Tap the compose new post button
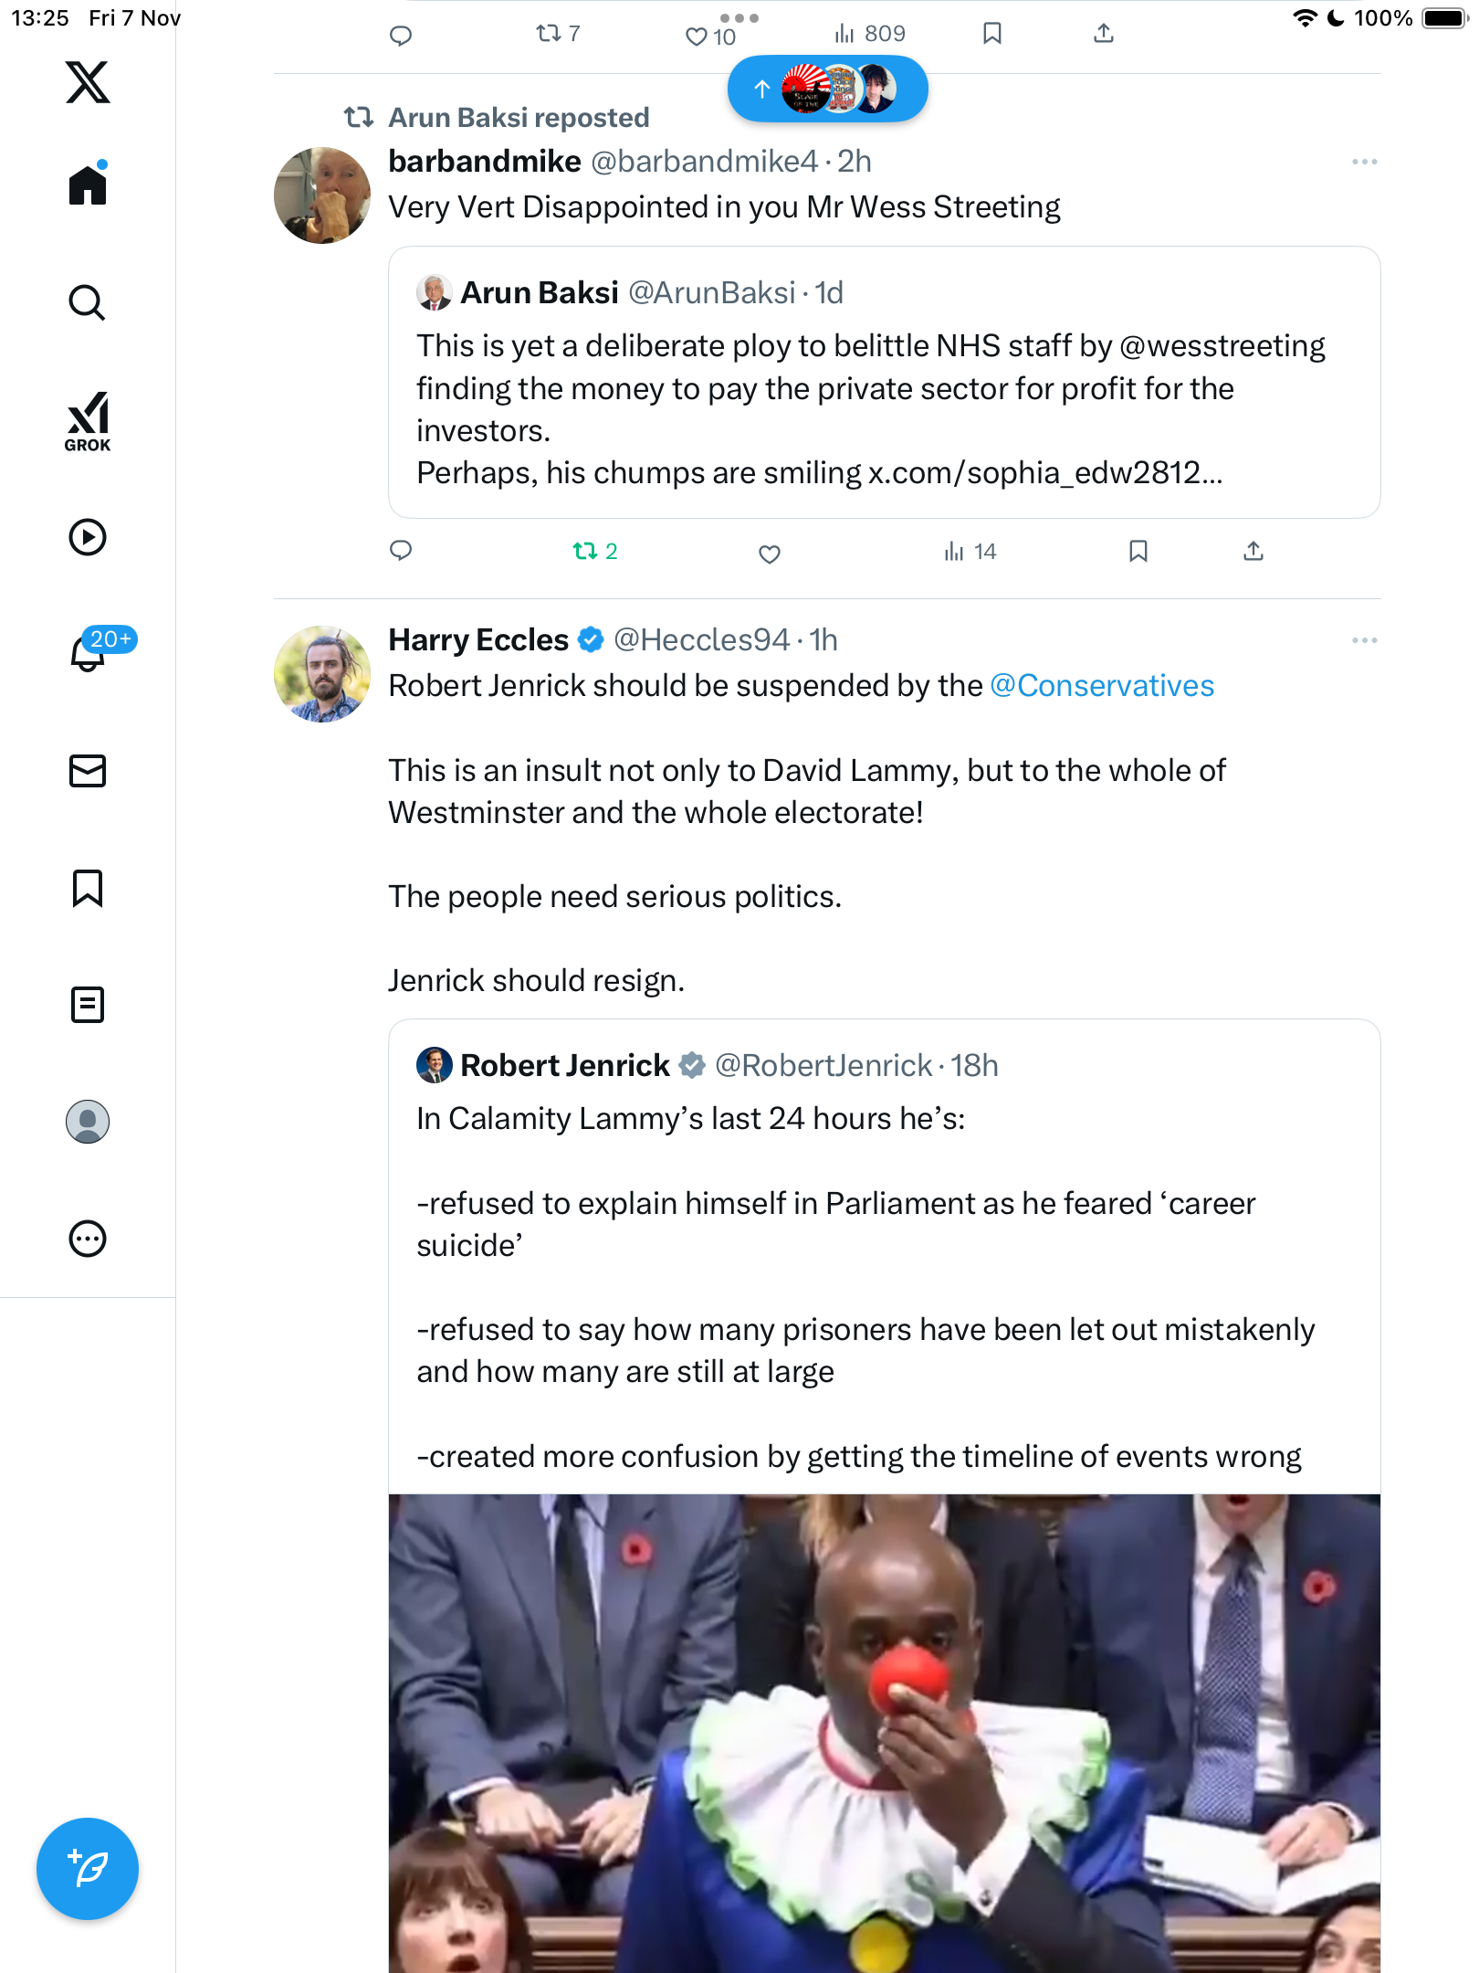Screen dimensions: 1479x1973 coord(88,1868)
